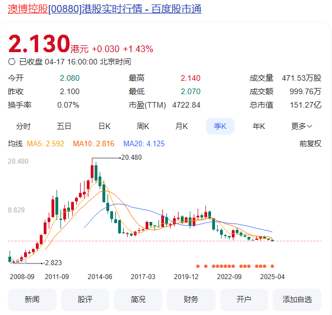Click the MA10: 2.816 indicator label
332x315 pixels.
coord(93,143)
